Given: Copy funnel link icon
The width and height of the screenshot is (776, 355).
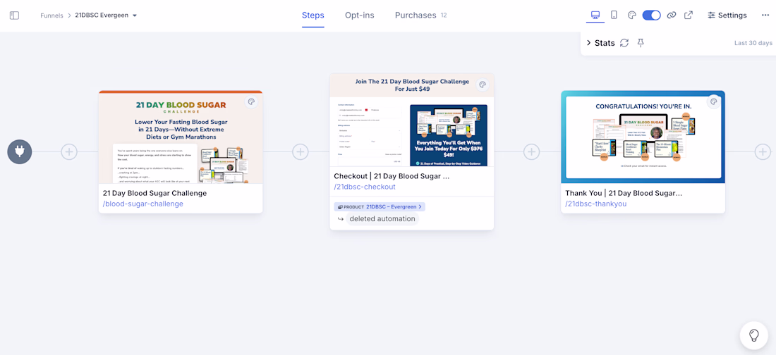Looking at the screenshot, I should point(671,15).
